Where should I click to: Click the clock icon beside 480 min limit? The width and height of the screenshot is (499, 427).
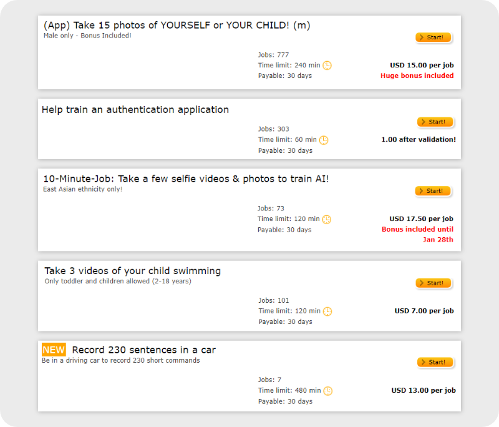(328, 391)
